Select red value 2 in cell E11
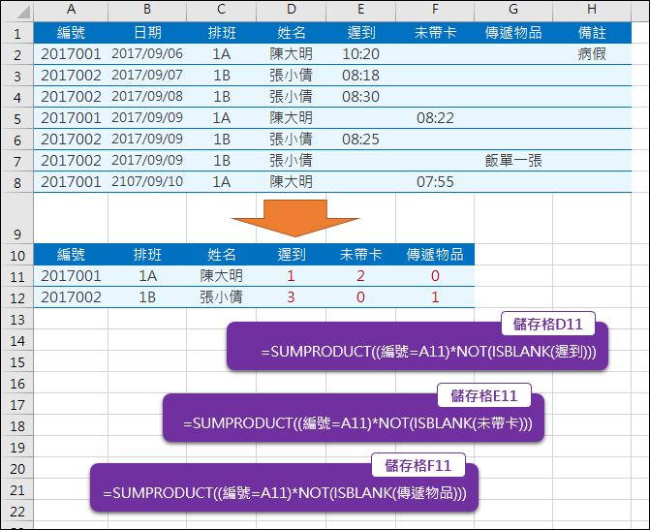 (x=361, y=276)
